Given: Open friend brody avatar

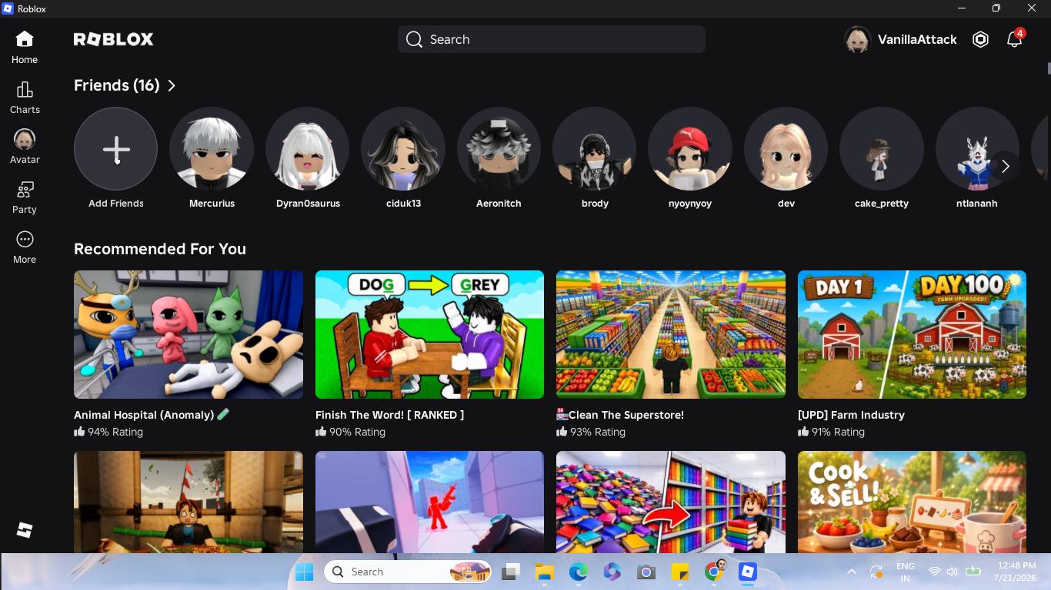Looking at the screenshot, I should (595, 148).
